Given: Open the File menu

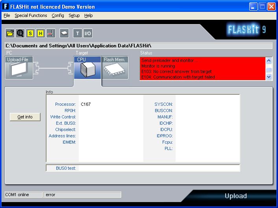Looking at the screenshot, I should point(7,16).
